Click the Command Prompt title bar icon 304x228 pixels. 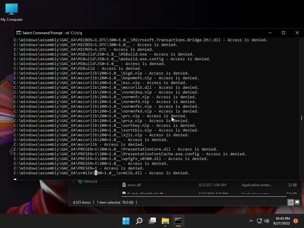19,33
